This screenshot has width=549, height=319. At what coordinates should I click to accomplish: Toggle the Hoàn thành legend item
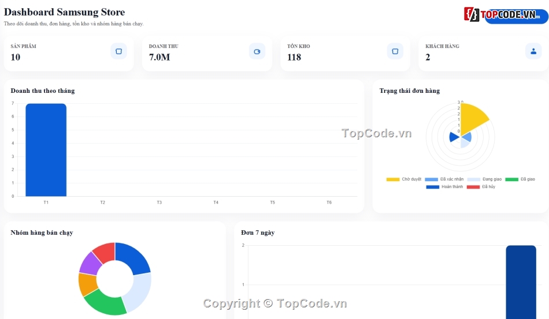pos(444,187)
